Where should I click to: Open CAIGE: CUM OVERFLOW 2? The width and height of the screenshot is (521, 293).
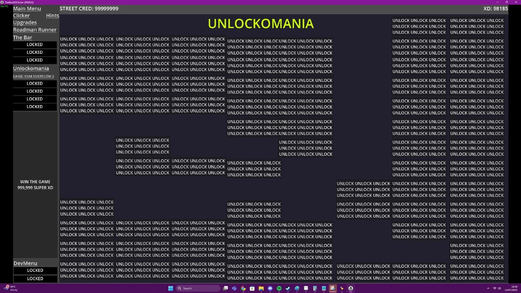tap(33, 76)
